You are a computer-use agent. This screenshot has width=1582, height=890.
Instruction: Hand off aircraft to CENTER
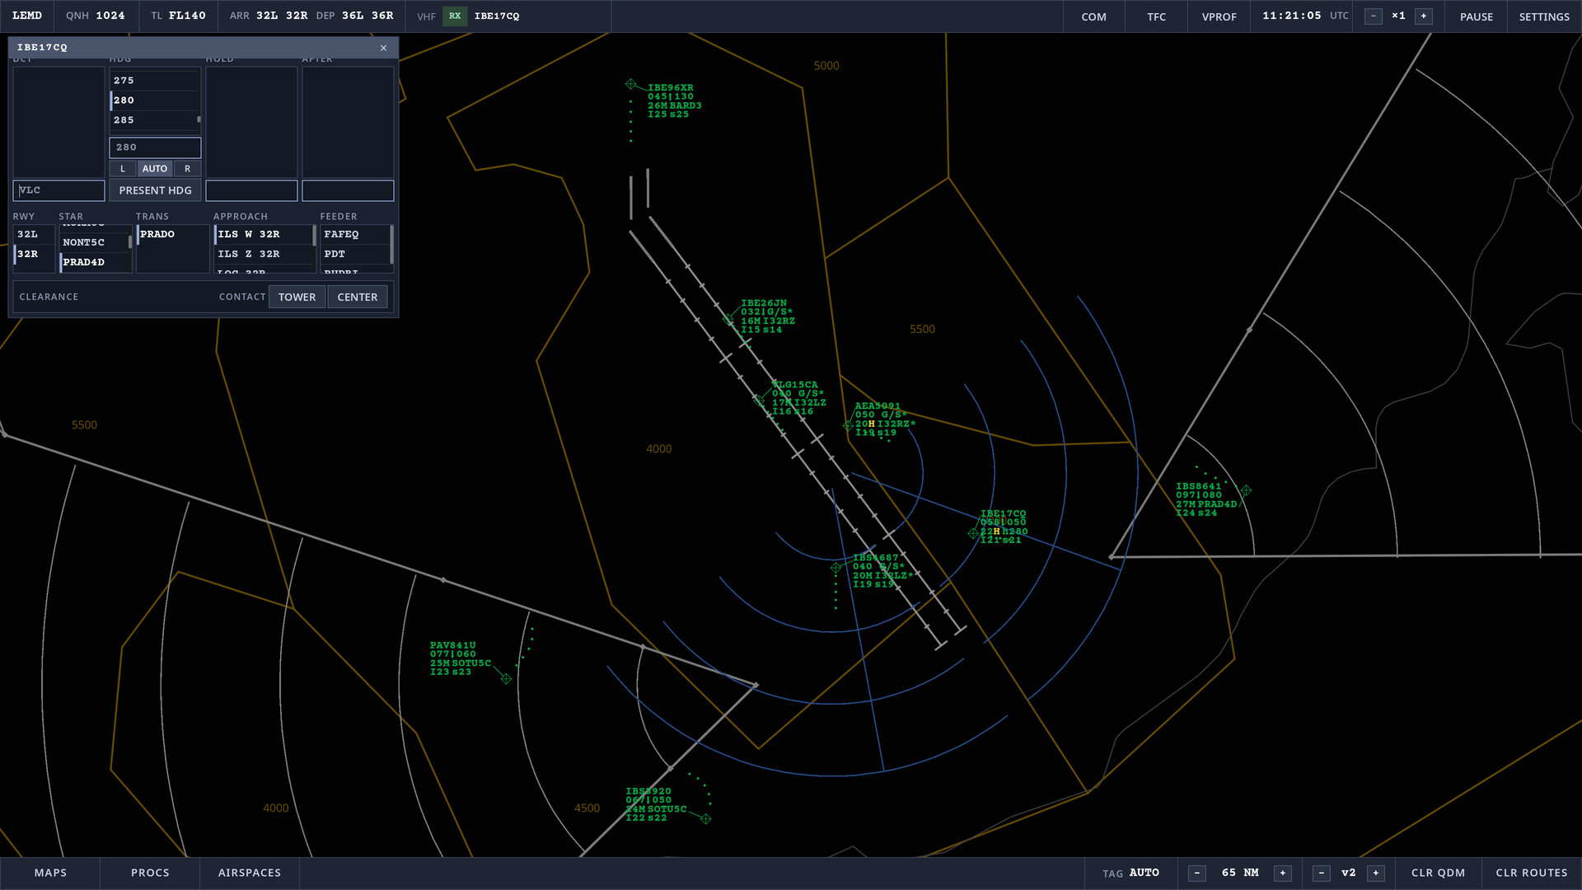tap(358, 297)
